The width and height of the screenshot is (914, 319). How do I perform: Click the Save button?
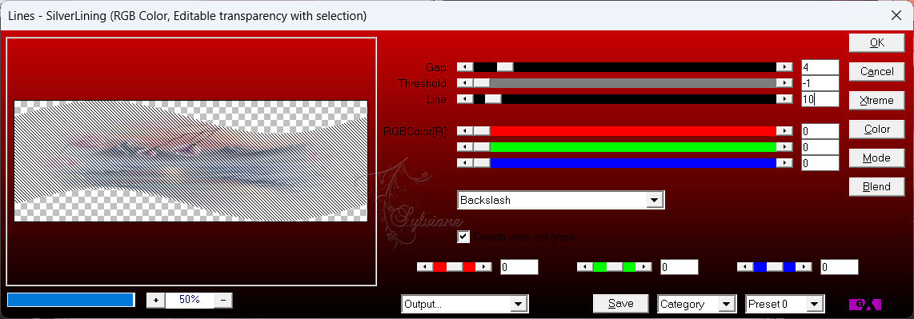621,303
